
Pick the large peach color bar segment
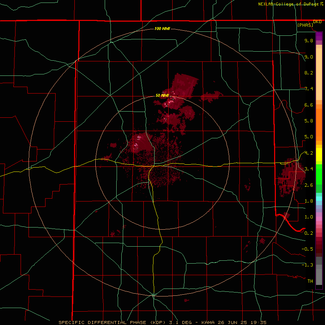tap(319, 74)
